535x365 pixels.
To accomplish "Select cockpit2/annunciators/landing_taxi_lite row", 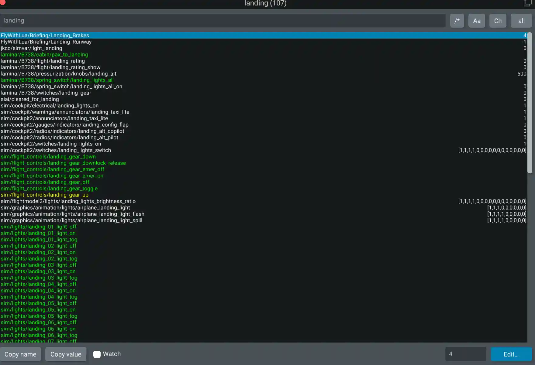I will (264, 118).
